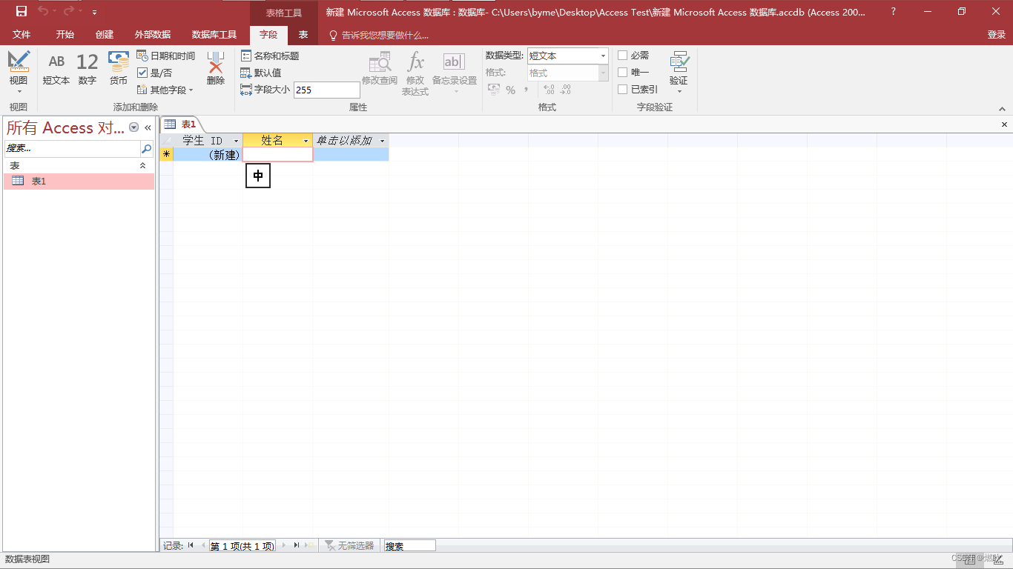Open the 格式 combo box

click(x=568, y=73)
